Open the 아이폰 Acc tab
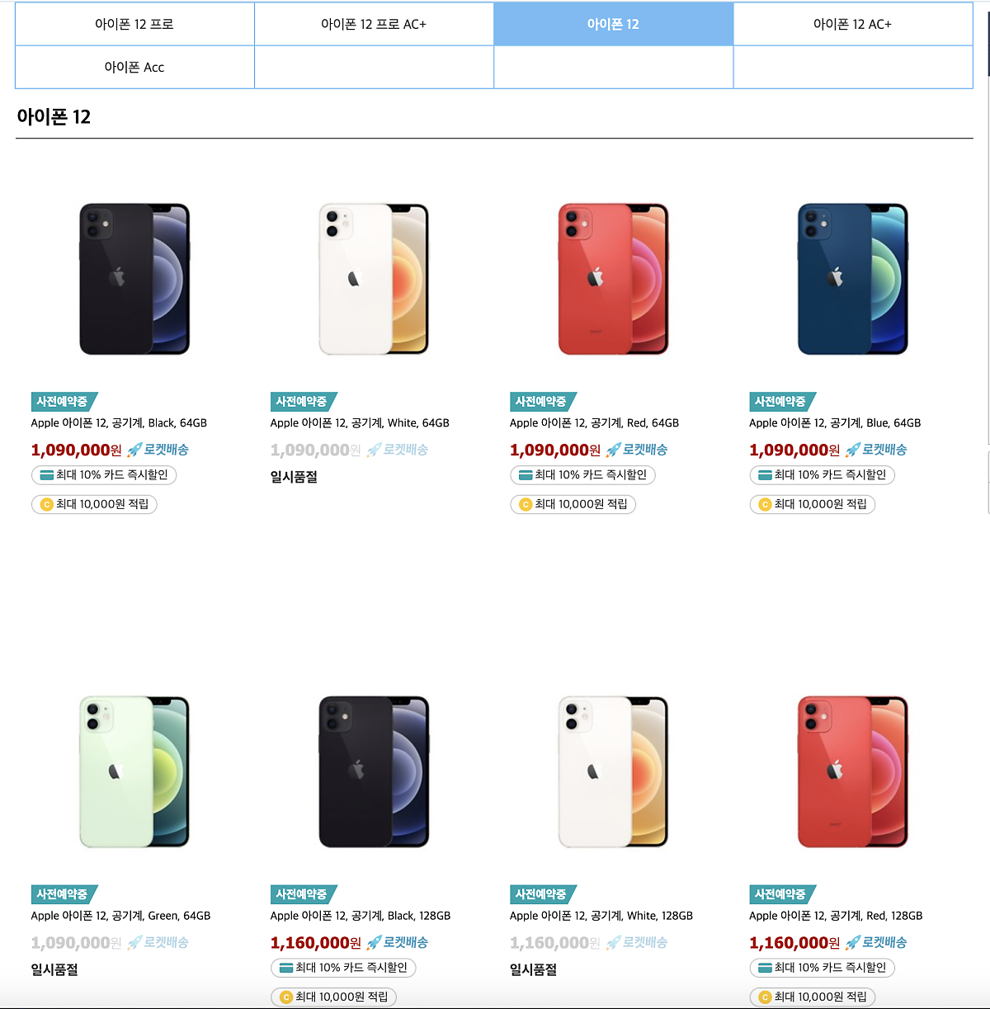The height and width of the screenshot is (1009, 990). point(134,67)
